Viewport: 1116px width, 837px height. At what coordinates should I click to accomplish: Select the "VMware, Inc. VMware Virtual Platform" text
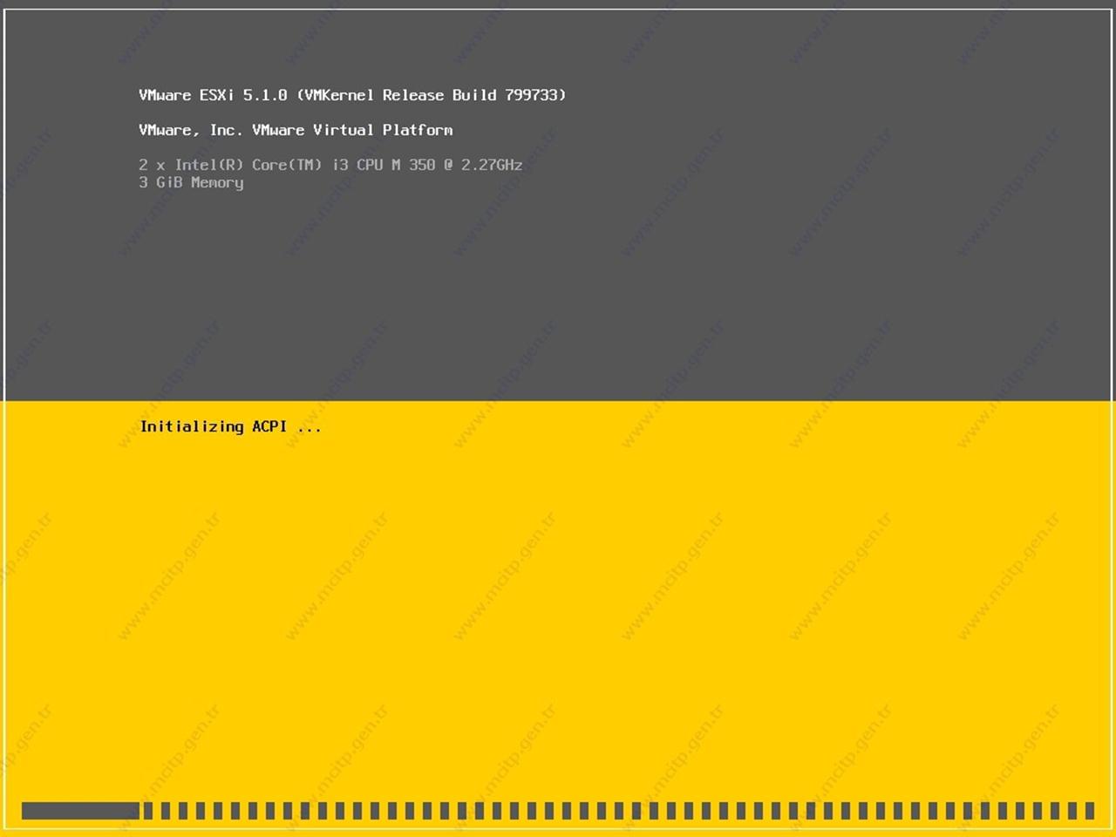296,130
